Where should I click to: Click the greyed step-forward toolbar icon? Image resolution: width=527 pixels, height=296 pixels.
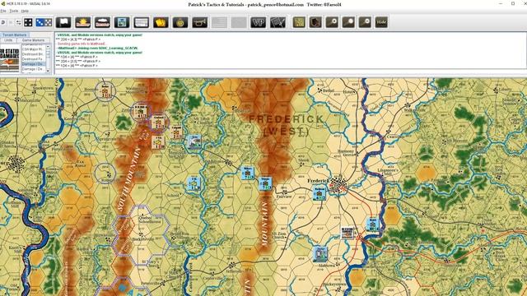[x=11, y=22]
